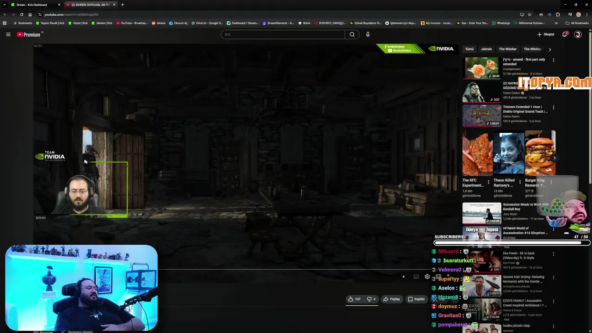
Task: Activate voice search microphone icon
Action: click(368, 34)
